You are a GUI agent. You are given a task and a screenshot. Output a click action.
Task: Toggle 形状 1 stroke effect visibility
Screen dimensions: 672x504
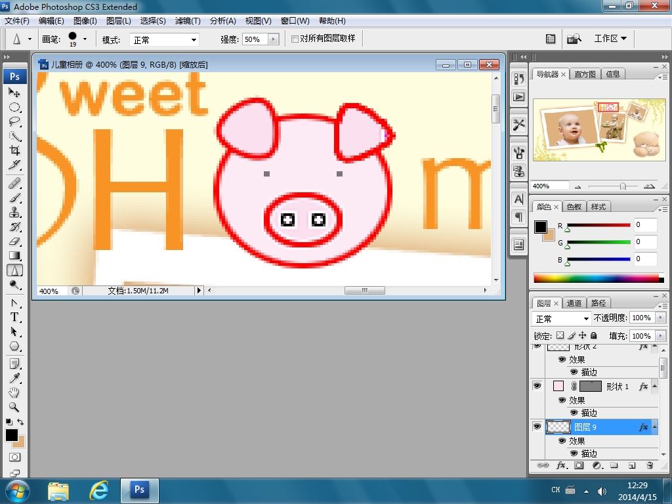click(x=574, y=412)
